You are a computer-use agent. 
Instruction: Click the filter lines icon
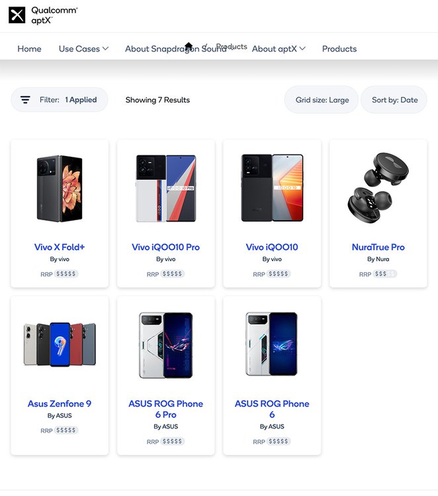click(x=25, y=100)
